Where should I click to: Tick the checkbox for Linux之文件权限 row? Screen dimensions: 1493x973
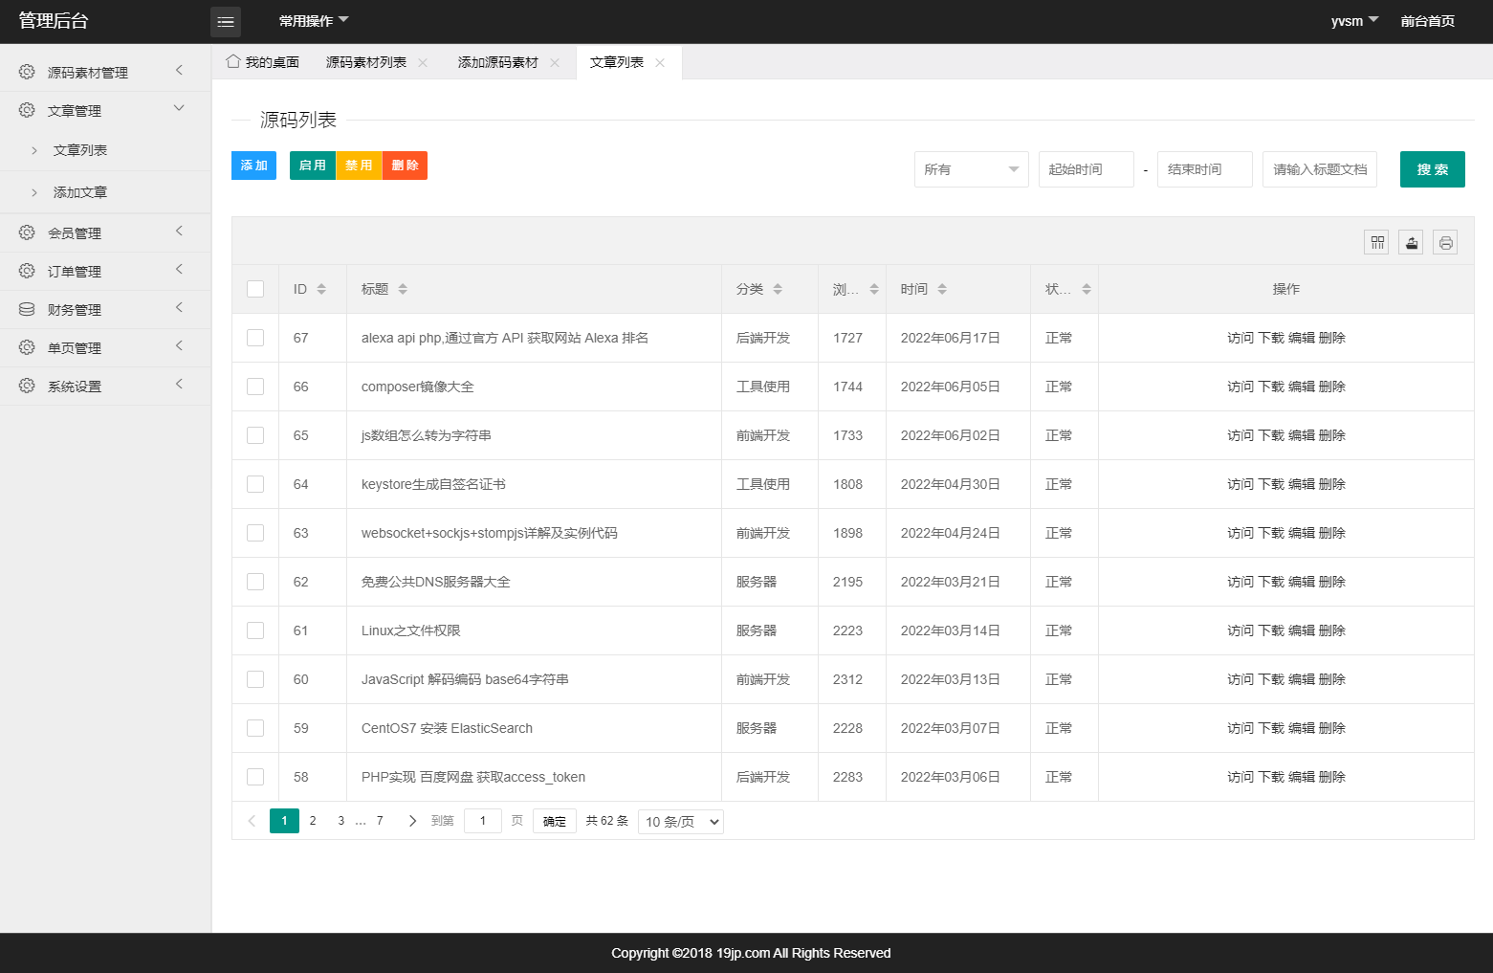255,630
